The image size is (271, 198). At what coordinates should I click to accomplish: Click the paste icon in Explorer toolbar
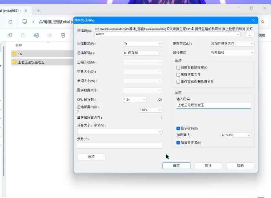tap(23, 35)
